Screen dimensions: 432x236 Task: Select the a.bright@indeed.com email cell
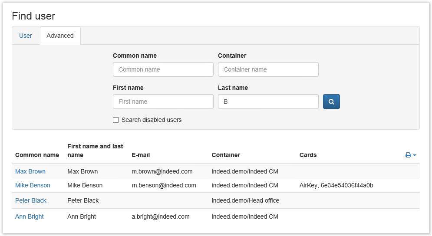coord(161,216)
